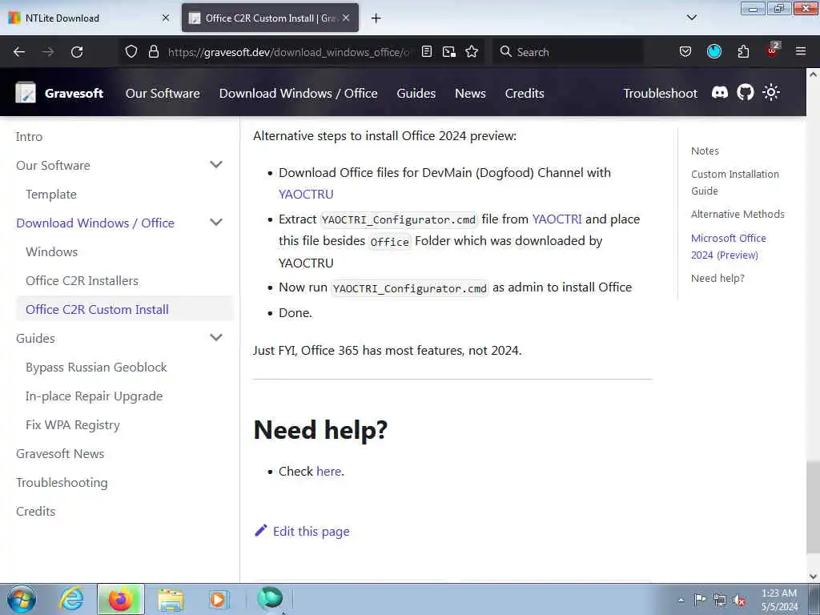
Task: Open the Discord icon in site header
Action: click(x=720, y=93)
